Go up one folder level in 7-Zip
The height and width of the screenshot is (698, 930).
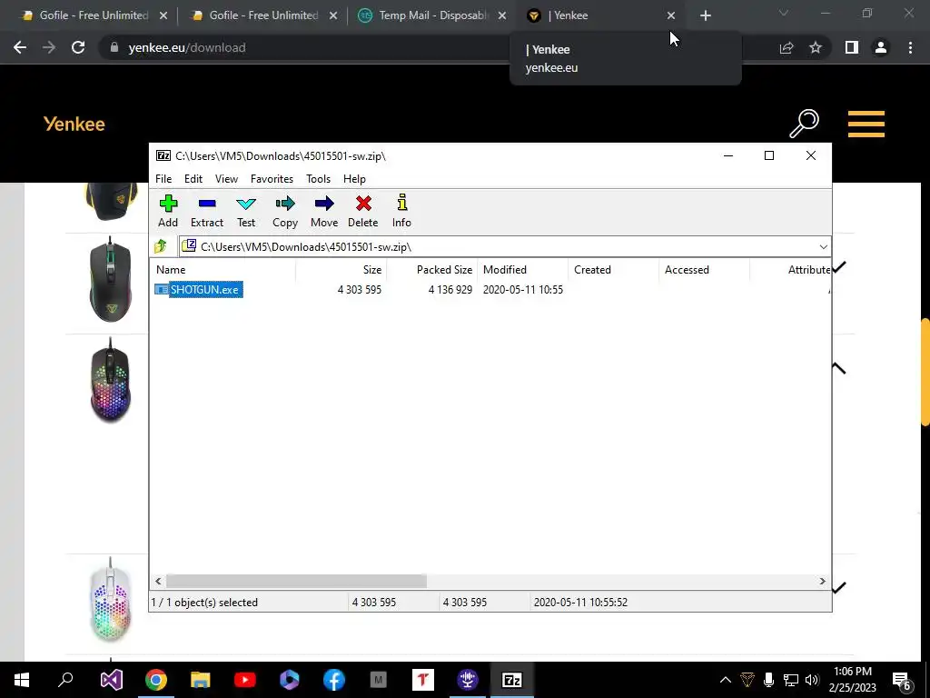click(x=161, y=246)
